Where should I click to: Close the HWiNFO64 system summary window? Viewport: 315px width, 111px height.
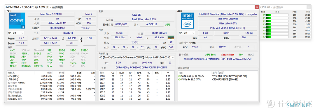click(257, 7)
